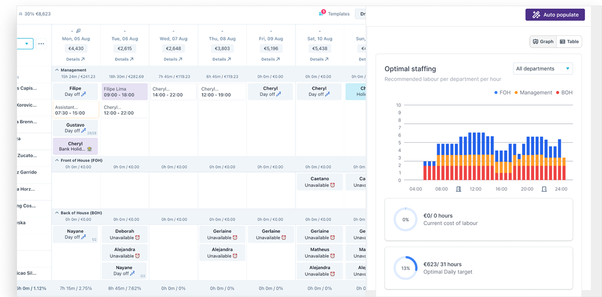This screenshot has height=297, width=602.
Task: Toggle the BOH series in chart legend
Action: (564, 93)
